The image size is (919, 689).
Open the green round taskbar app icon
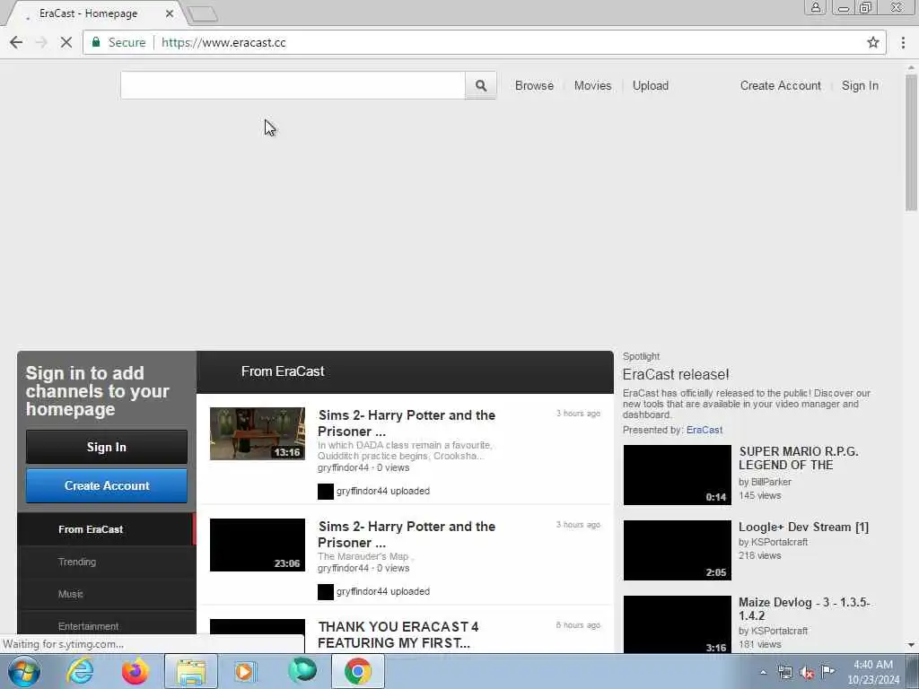point(302,671)
